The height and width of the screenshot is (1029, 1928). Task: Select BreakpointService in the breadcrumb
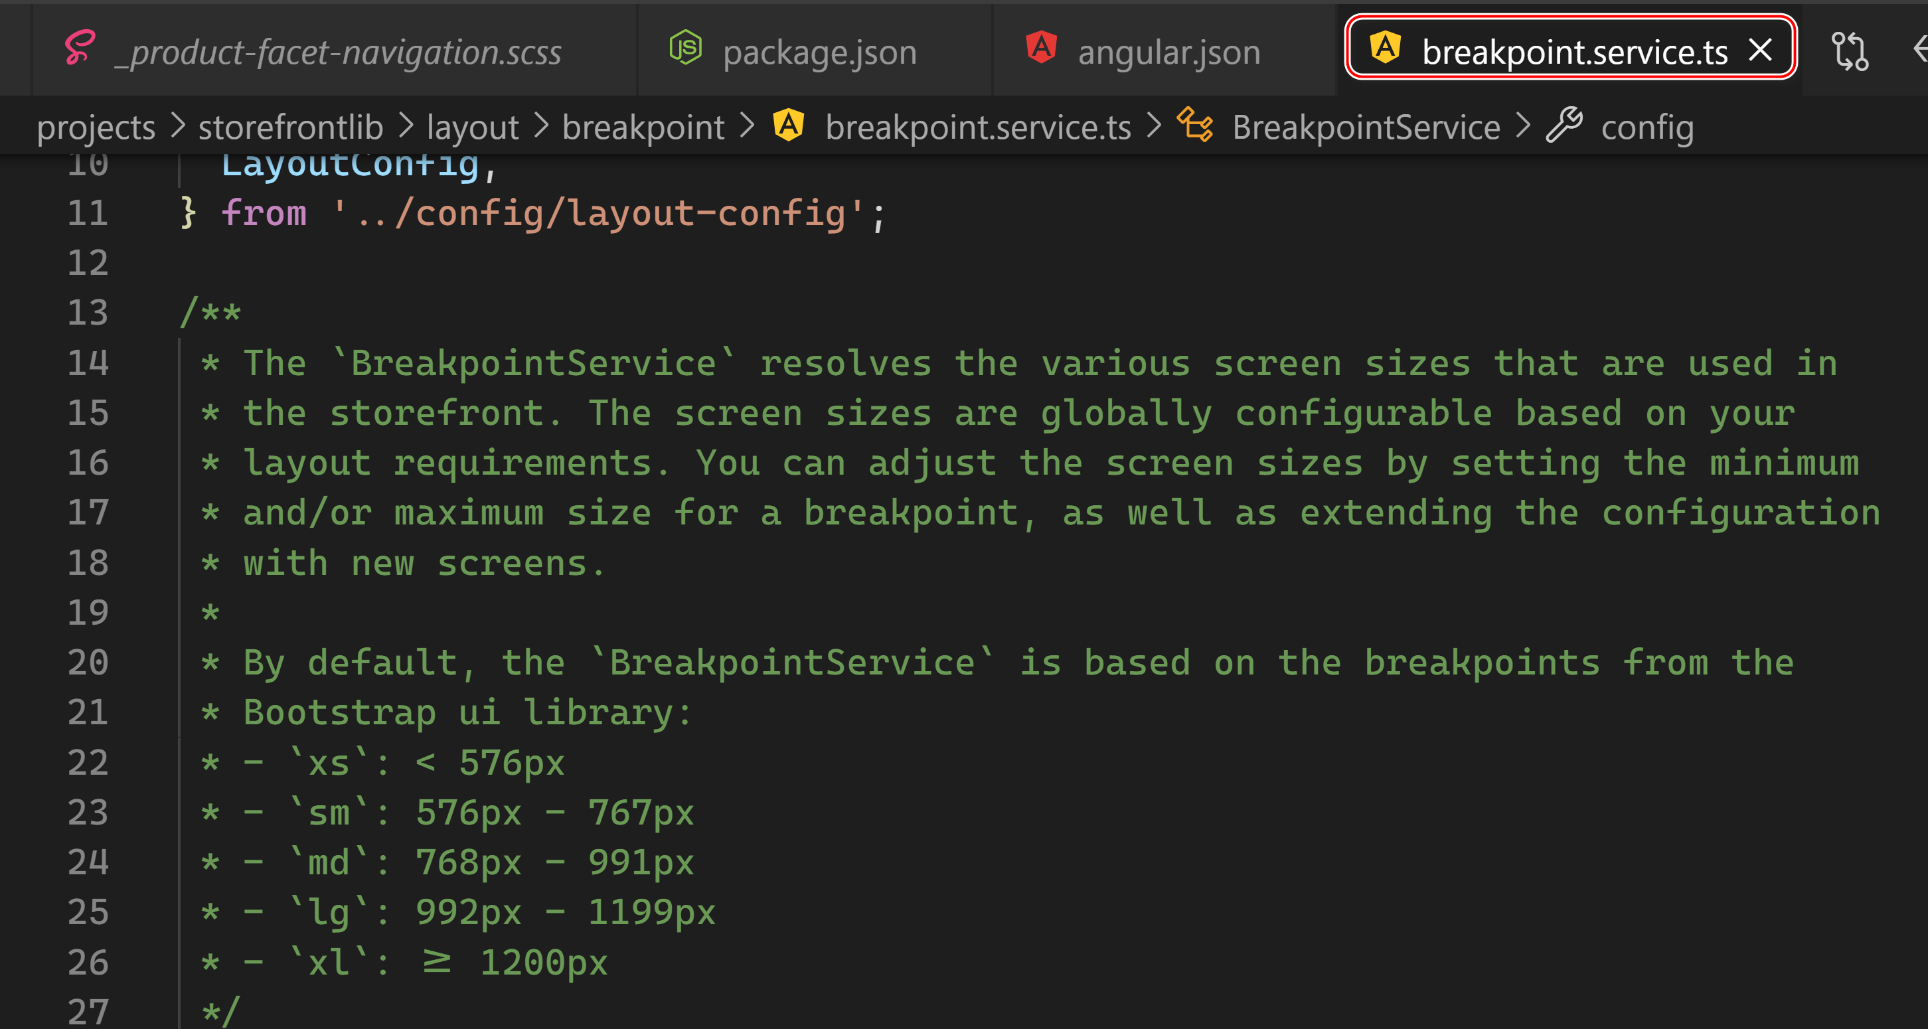[1366, 128]
